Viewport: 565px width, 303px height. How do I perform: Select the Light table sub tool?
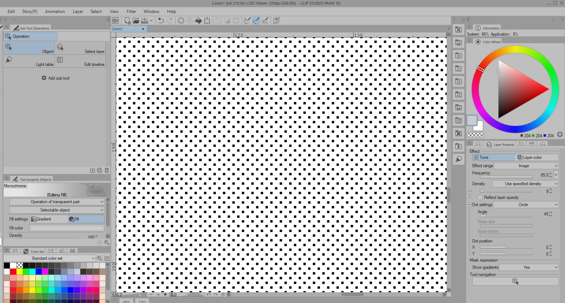click(x=29, y=61)
